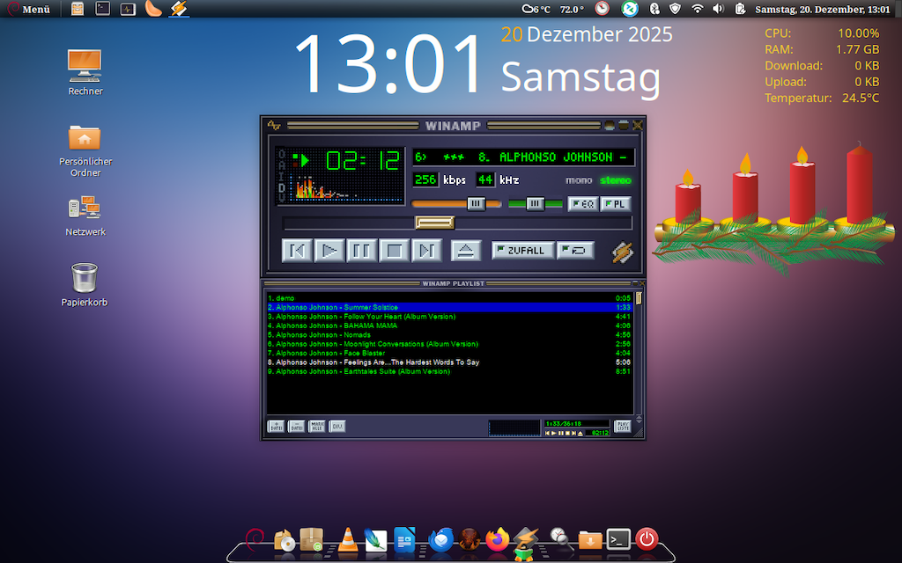Open the add-file menu in playlist footer
Viewport: 902px width, 563px height.
click(276, 427)
